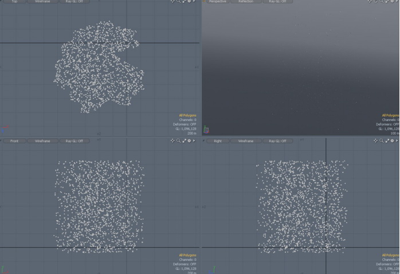Viewport: 400px width, 274px height.
Task: Open Wireframe shading menu in Front viewport
Action: coord(42,140)
